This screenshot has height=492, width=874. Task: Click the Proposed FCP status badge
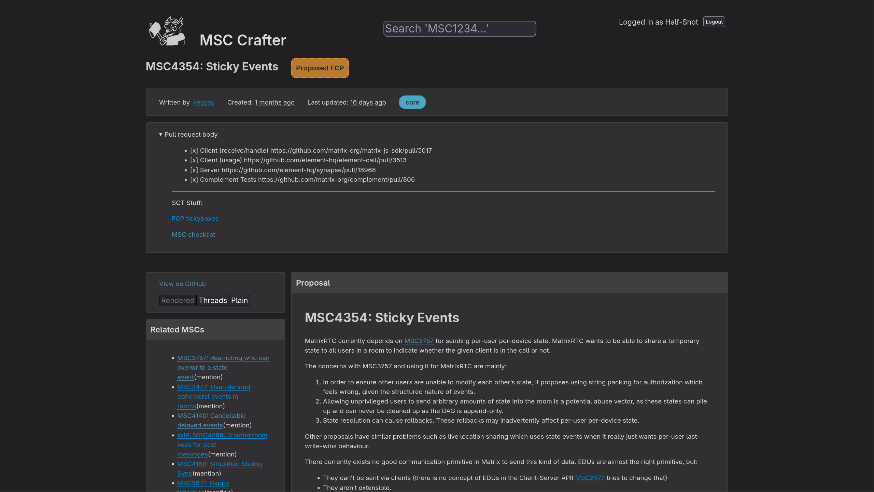[x=320, y=68]
